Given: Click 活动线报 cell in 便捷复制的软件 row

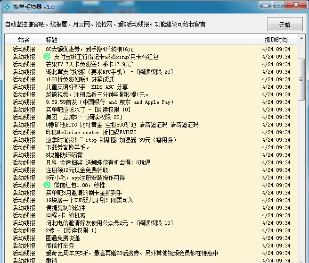Looking at the screenshot, I should tap(24, 208).
